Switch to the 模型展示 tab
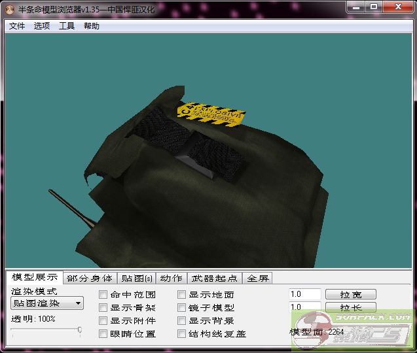 tap(35, 277)
